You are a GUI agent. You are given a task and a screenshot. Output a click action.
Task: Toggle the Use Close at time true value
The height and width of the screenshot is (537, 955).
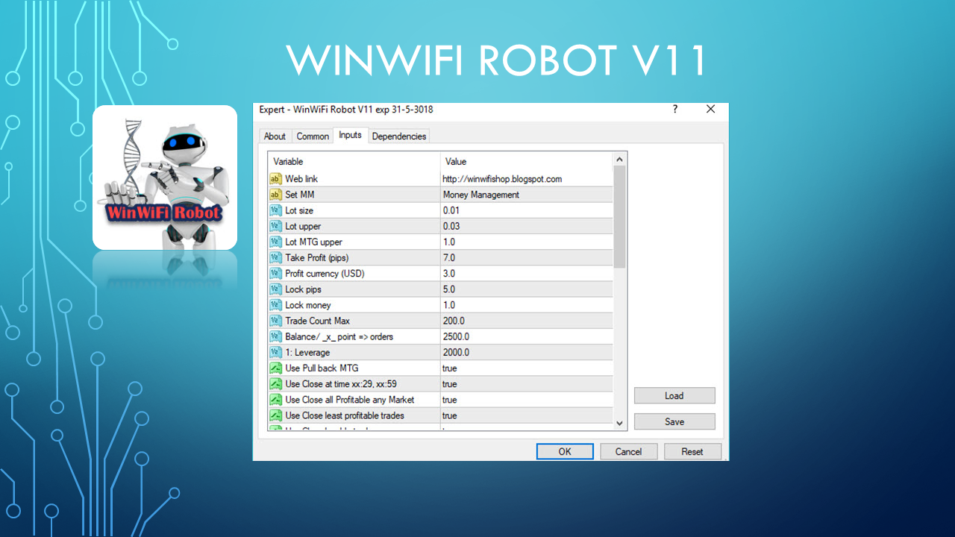[x=526, y=384]
